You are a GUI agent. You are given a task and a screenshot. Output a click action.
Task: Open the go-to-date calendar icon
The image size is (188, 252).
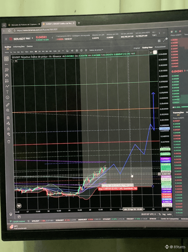click(19, 217)
